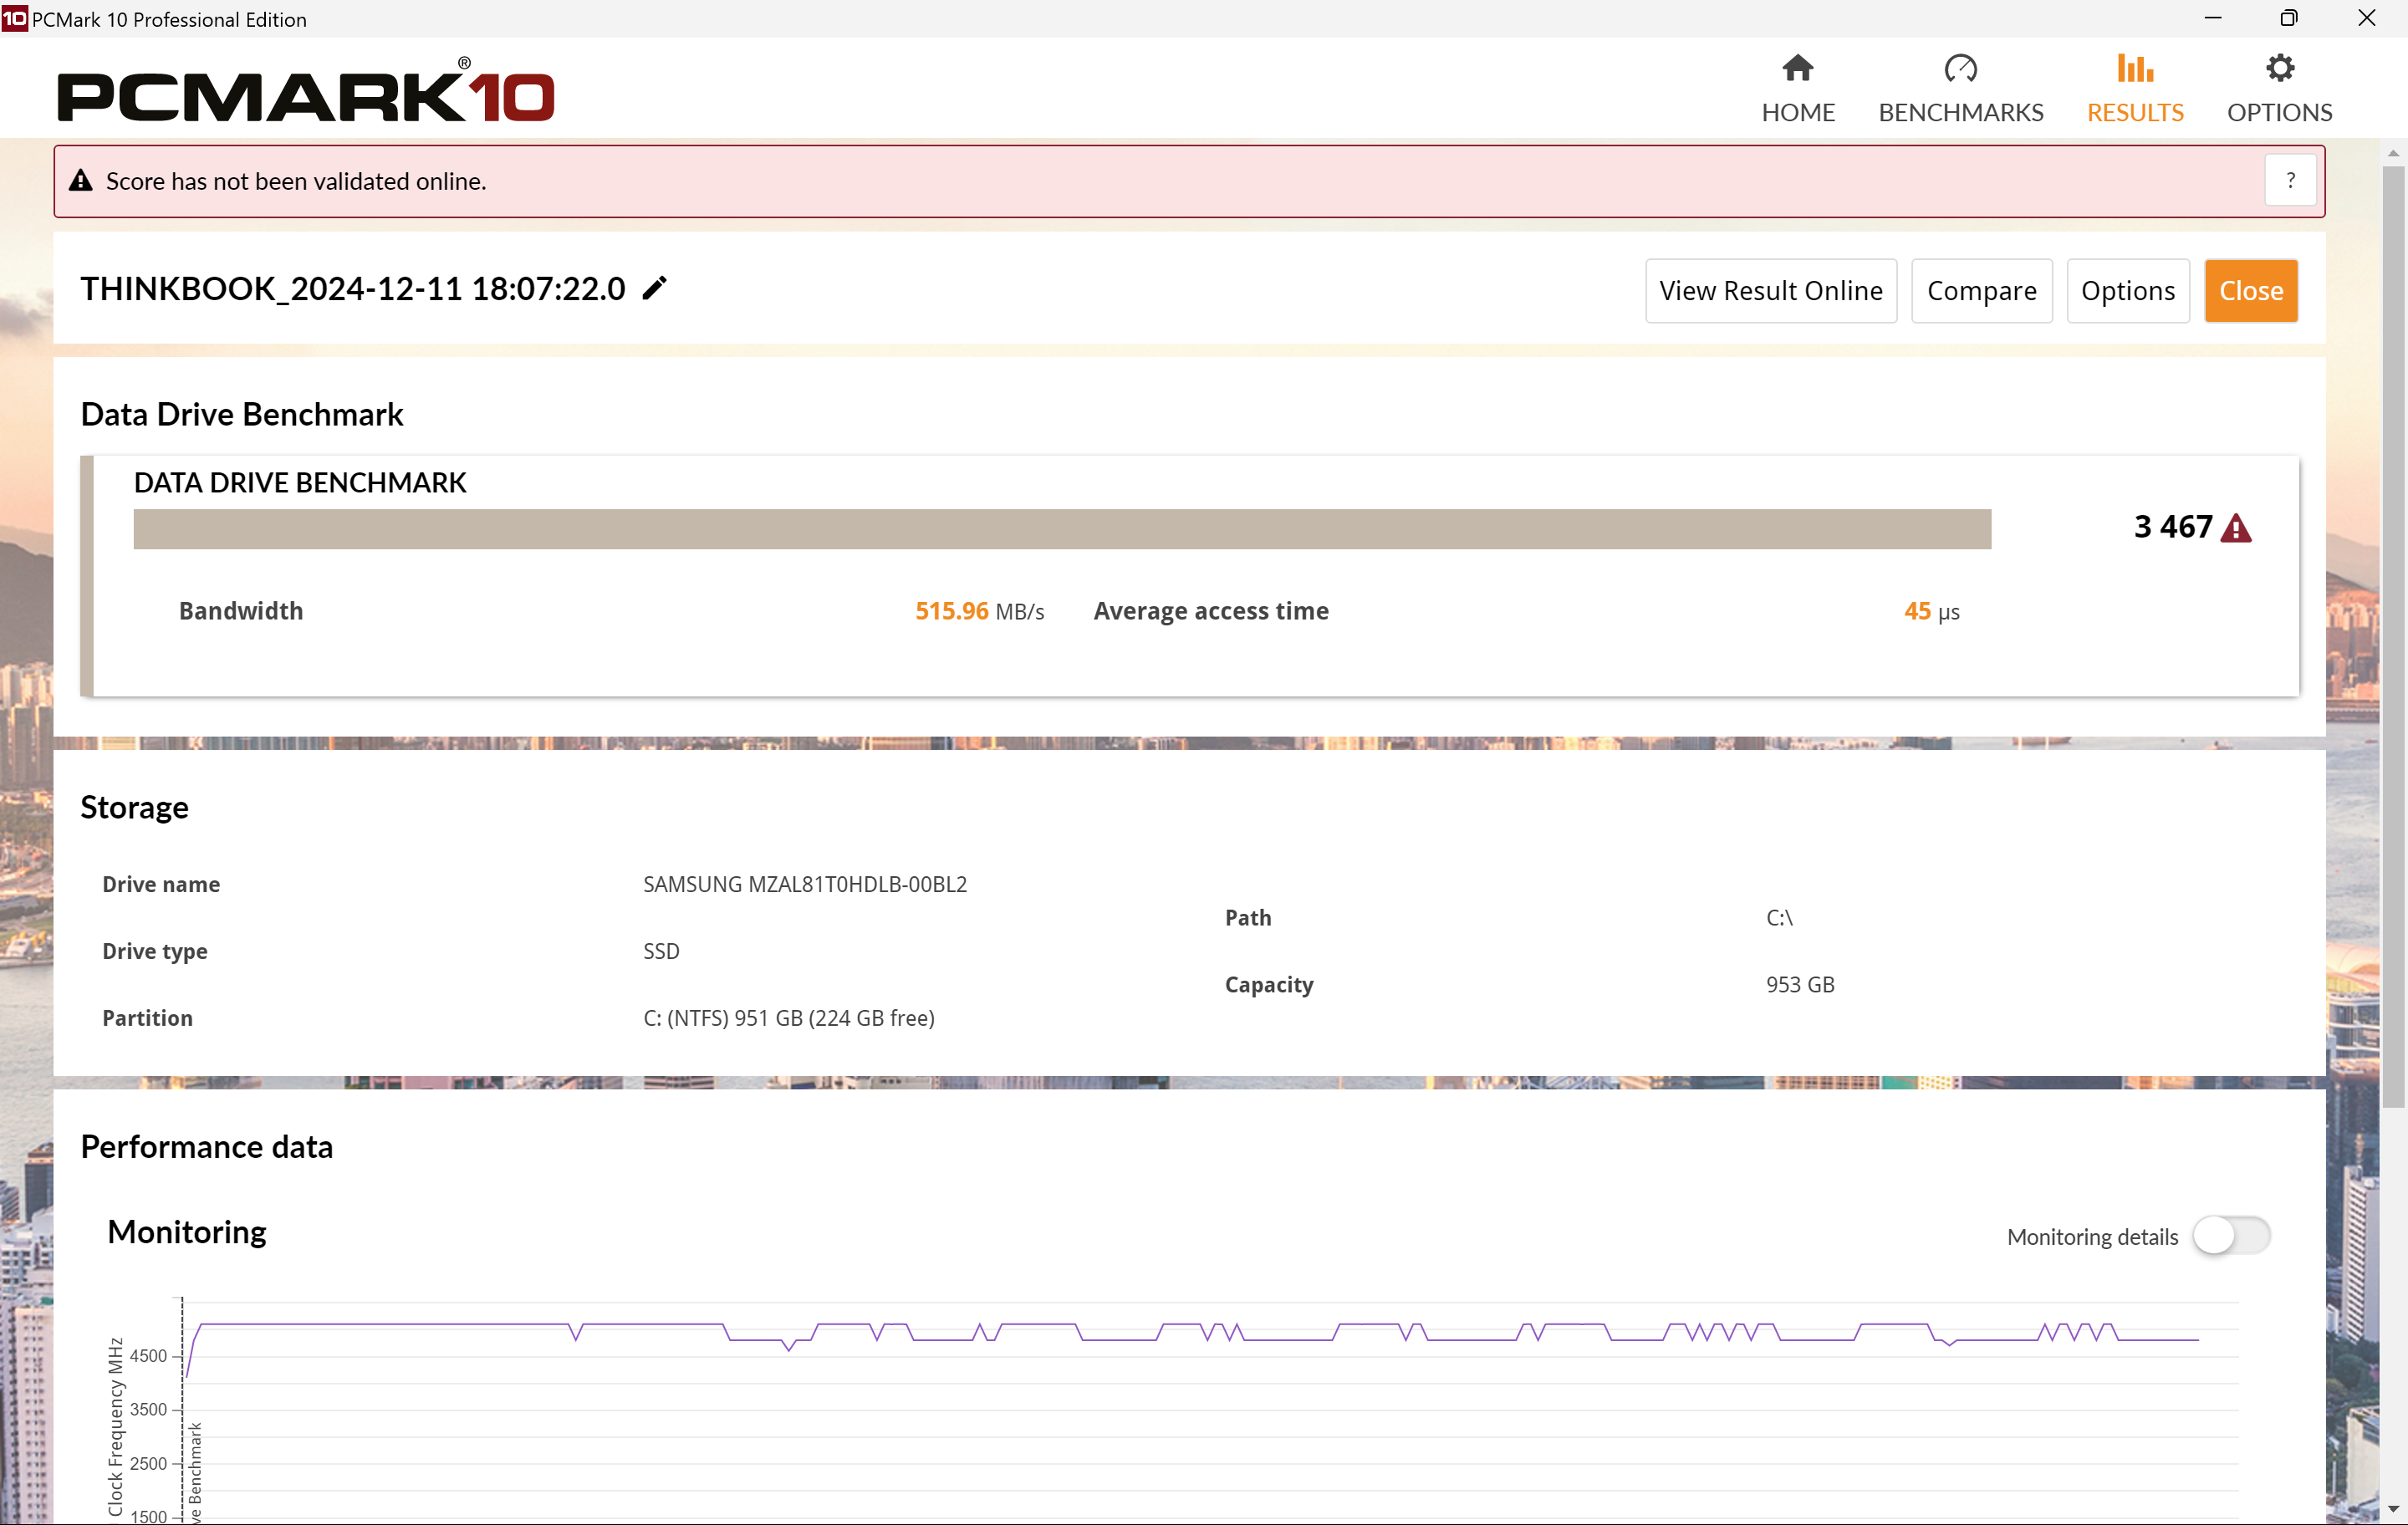Click the scrollbar down arrow

click(2392, 1508)
